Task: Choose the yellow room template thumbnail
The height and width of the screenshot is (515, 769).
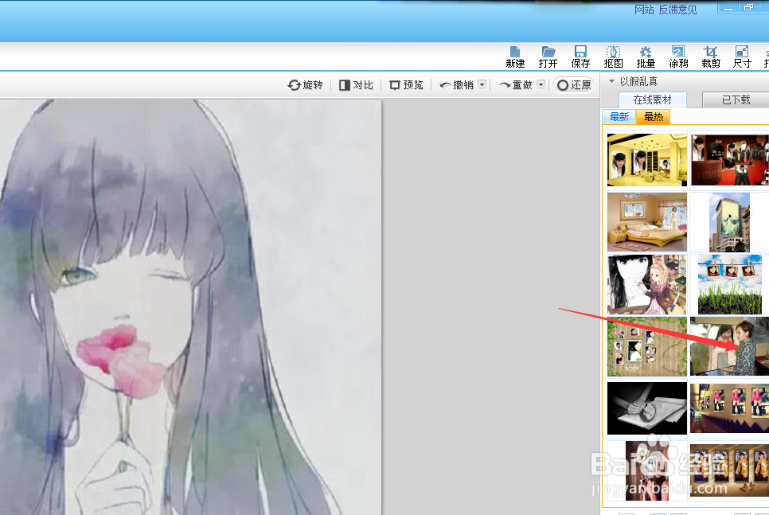Action: click(x=647, y=160)
